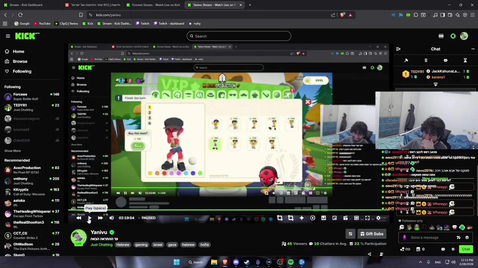
Task: Click the purple microphone icon in chat input
Action: coord(404,237)
